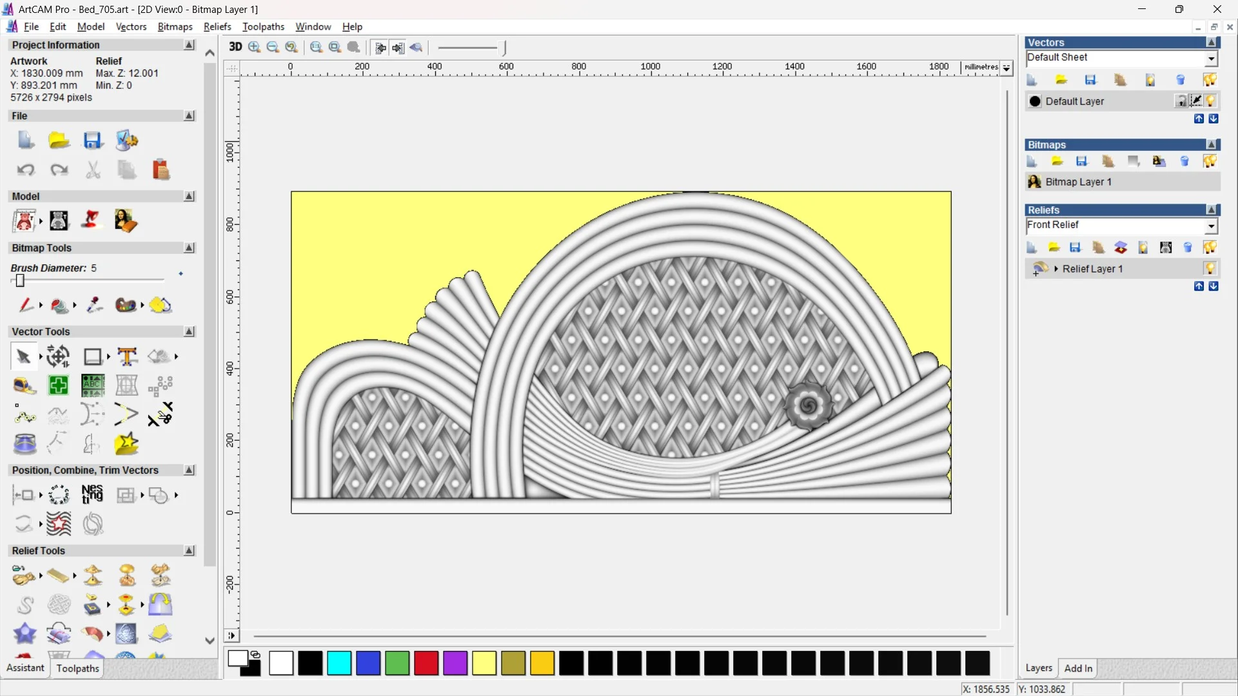
Task: Open the Front Relief dropdown
Action: [1212, 226]
